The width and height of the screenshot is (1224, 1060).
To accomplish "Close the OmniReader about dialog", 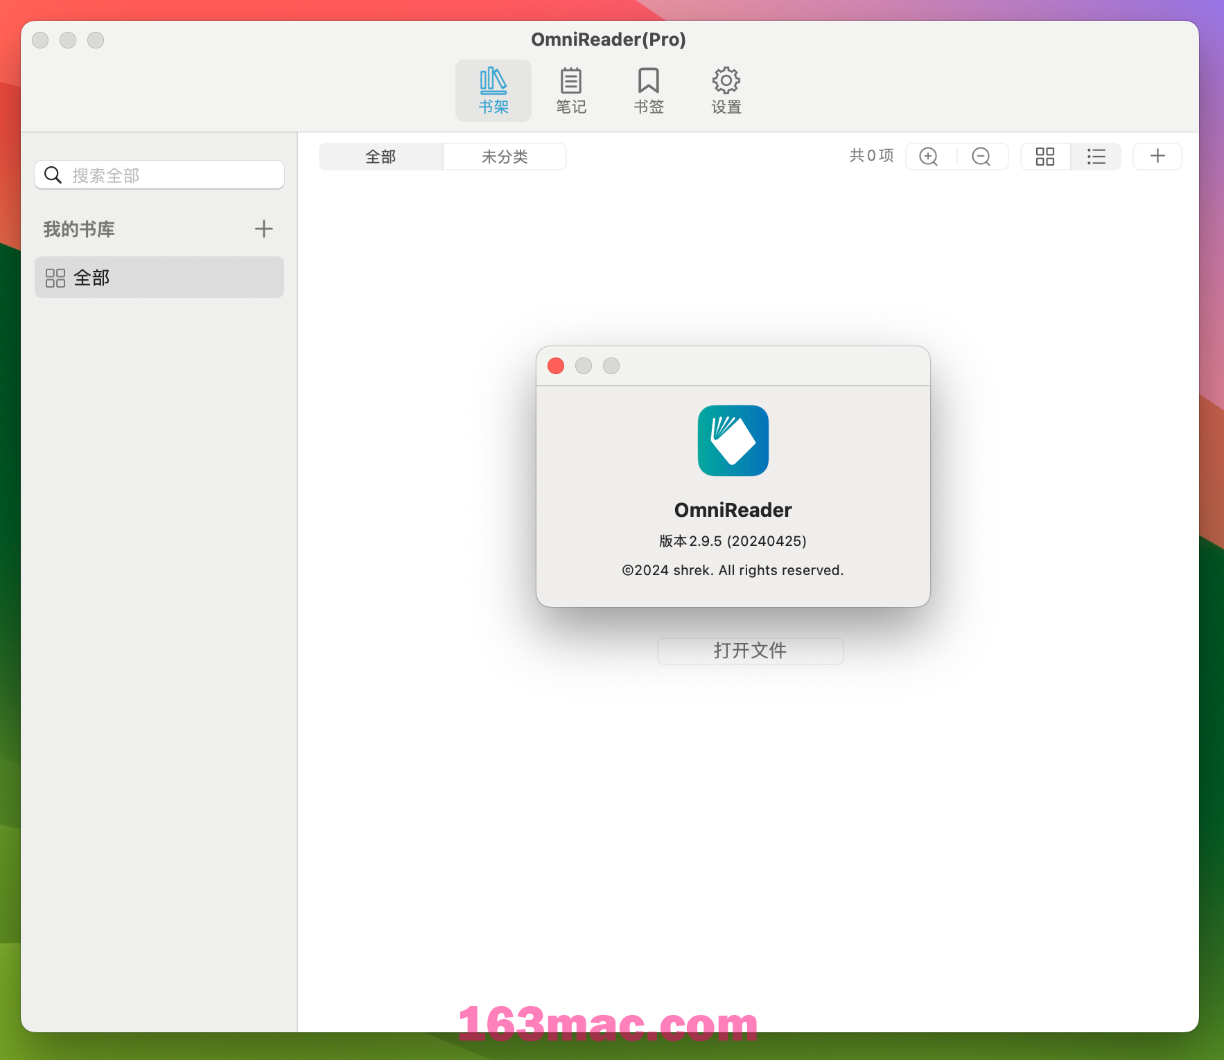I will (x=556, y=366).
